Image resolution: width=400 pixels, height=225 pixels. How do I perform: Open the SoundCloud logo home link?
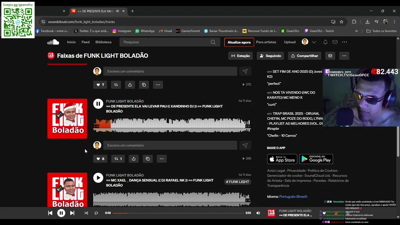53,42
